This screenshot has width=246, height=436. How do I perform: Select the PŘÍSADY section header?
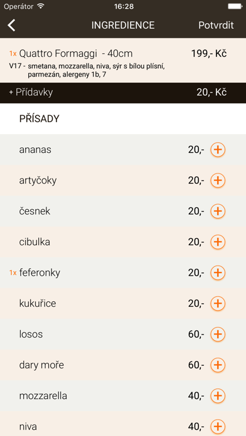[x=40, y=119]
